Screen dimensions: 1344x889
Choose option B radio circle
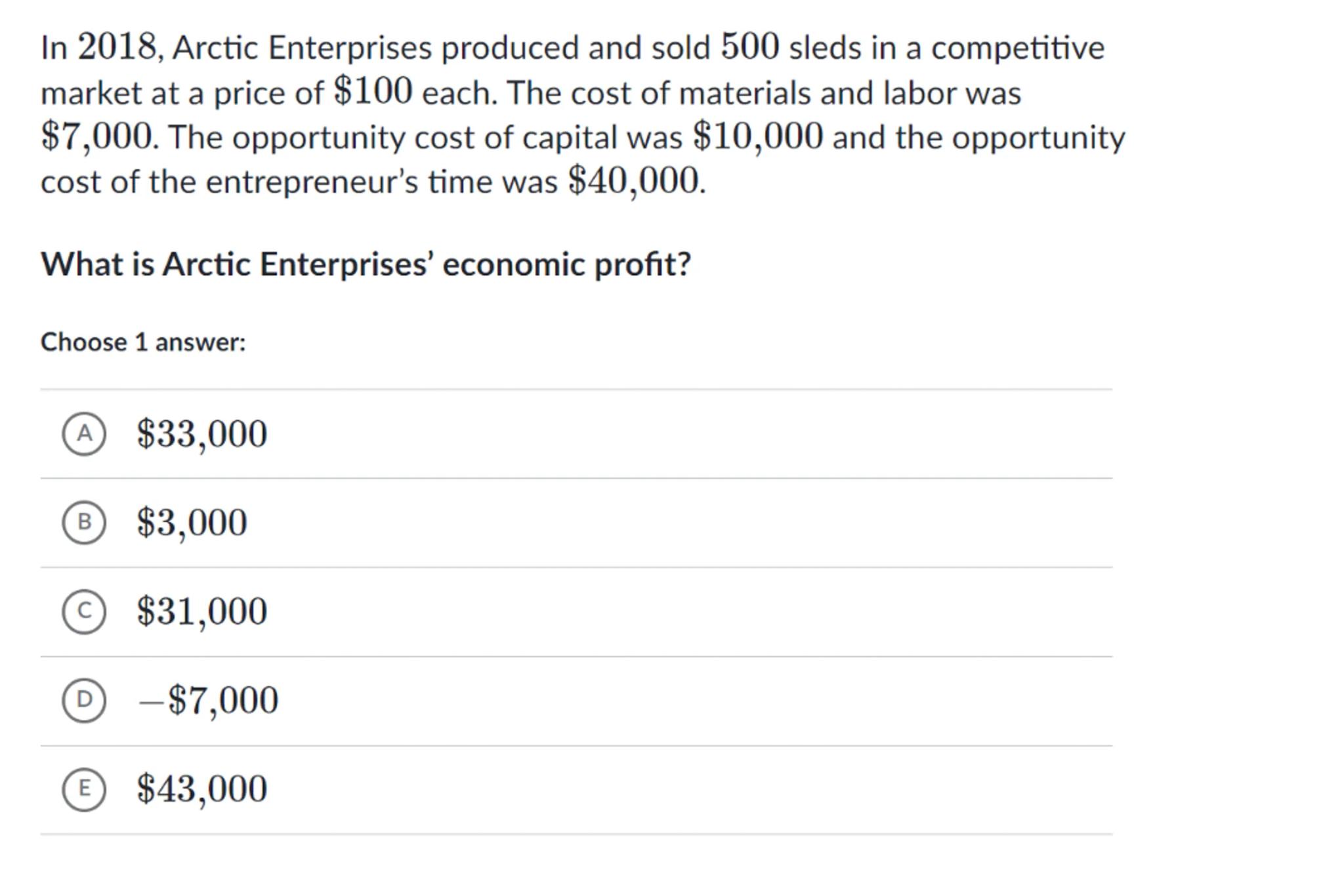click(84, 522)
